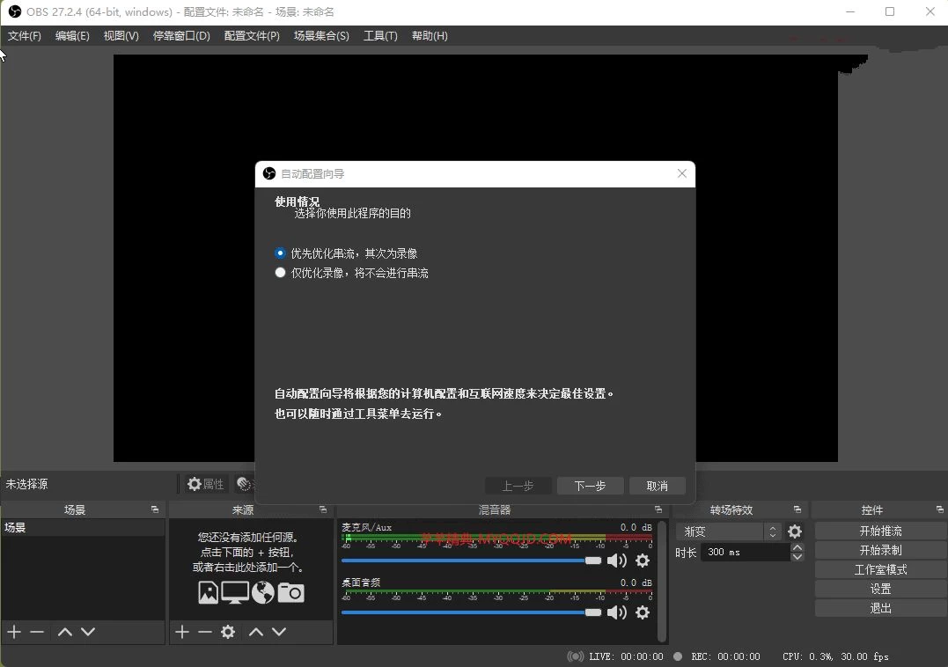The width and height of the screenshot is (948, 667).
Task: Remove selected source with minus icon
Action: click(205, 632)
